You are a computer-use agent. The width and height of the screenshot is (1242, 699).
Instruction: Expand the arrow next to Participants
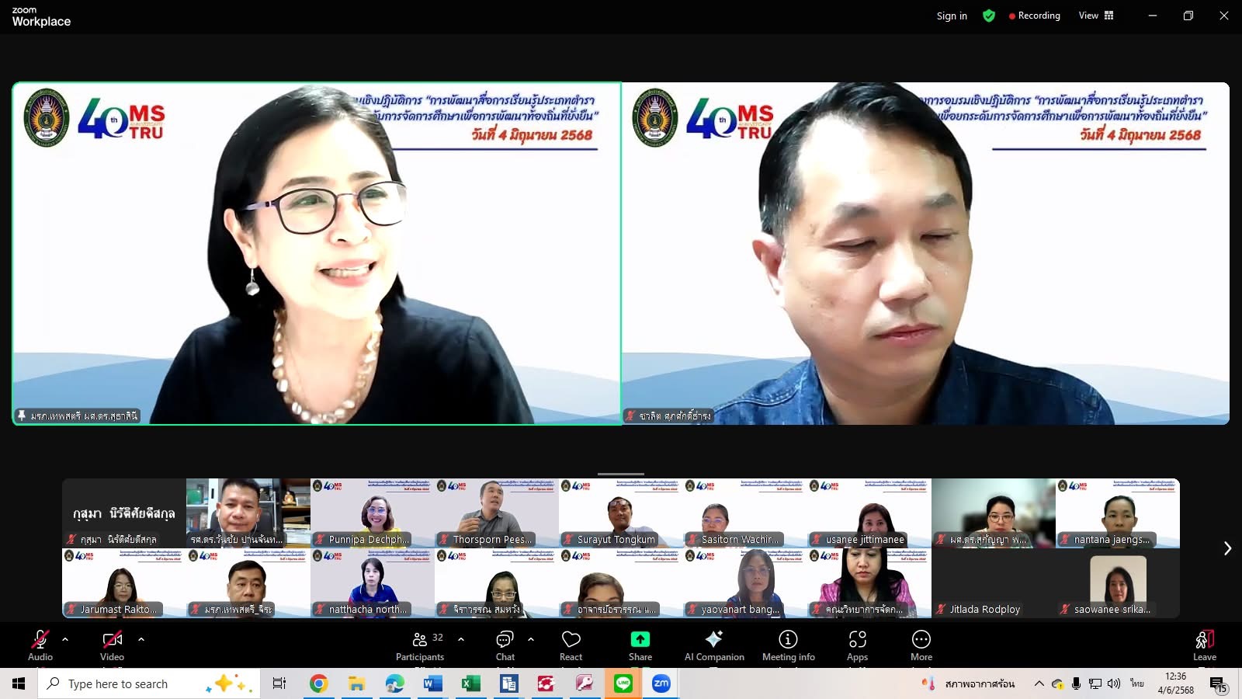[x=461, y=639]
